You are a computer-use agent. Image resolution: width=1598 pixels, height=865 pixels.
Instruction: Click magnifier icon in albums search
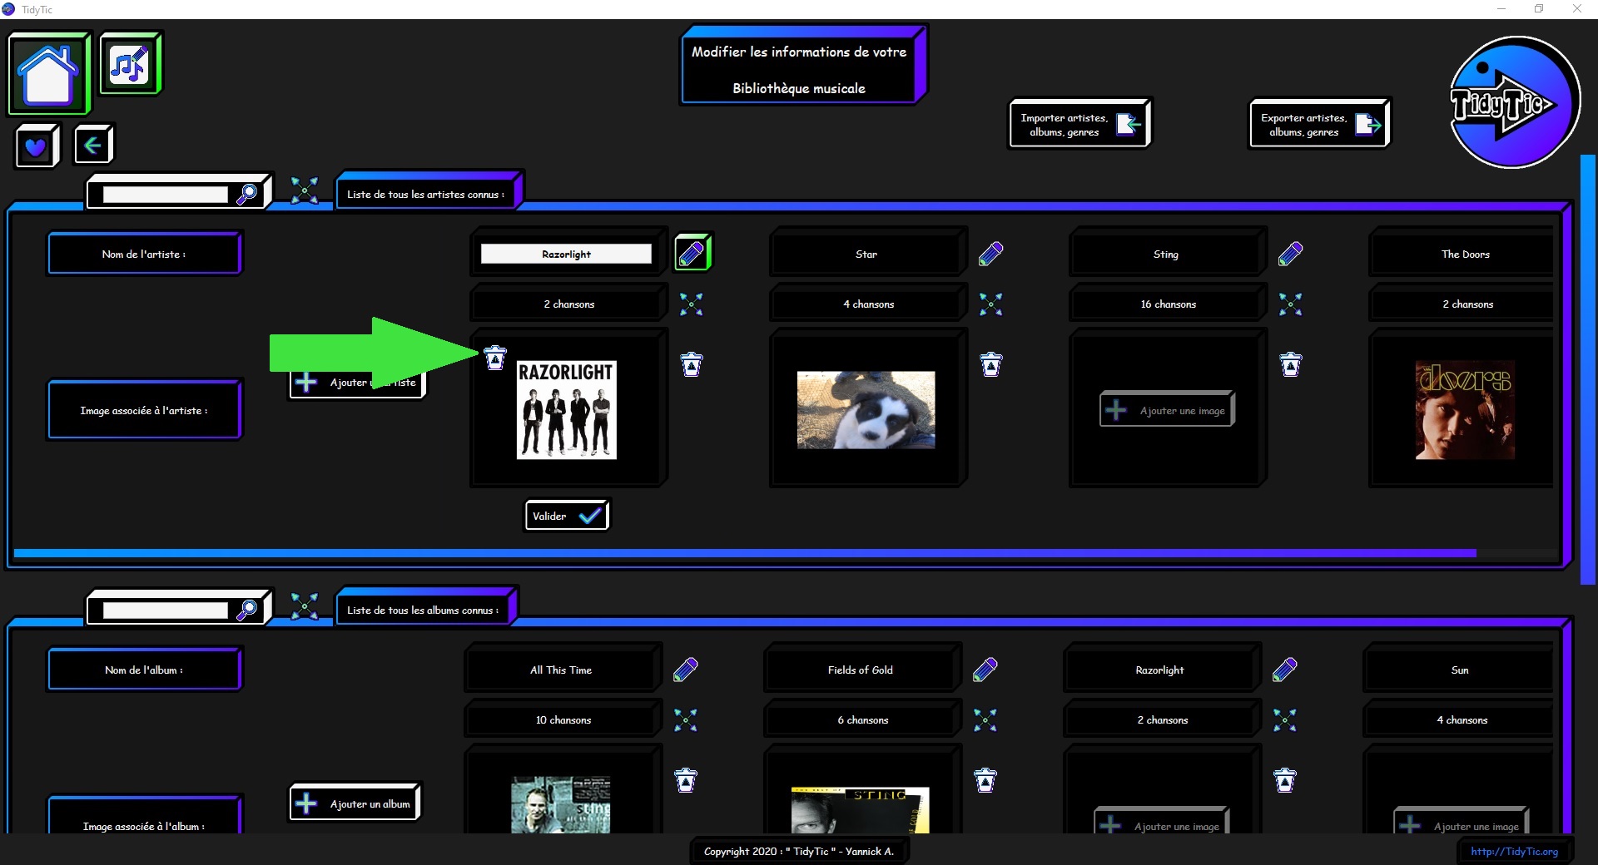247,610
